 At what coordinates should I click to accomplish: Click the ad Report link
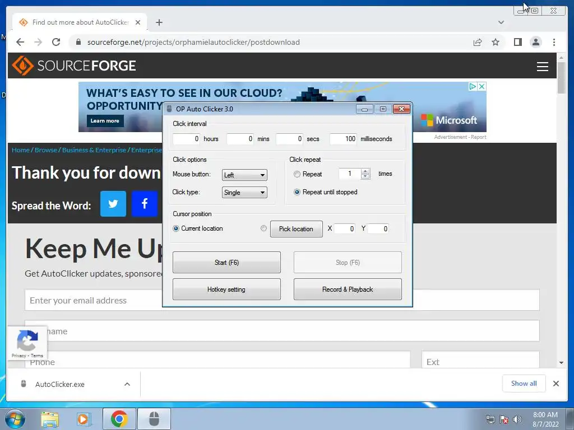(479, 137)
